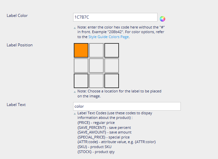
Task: Choose the middle-right label position
Action: (x=112, y=66)
